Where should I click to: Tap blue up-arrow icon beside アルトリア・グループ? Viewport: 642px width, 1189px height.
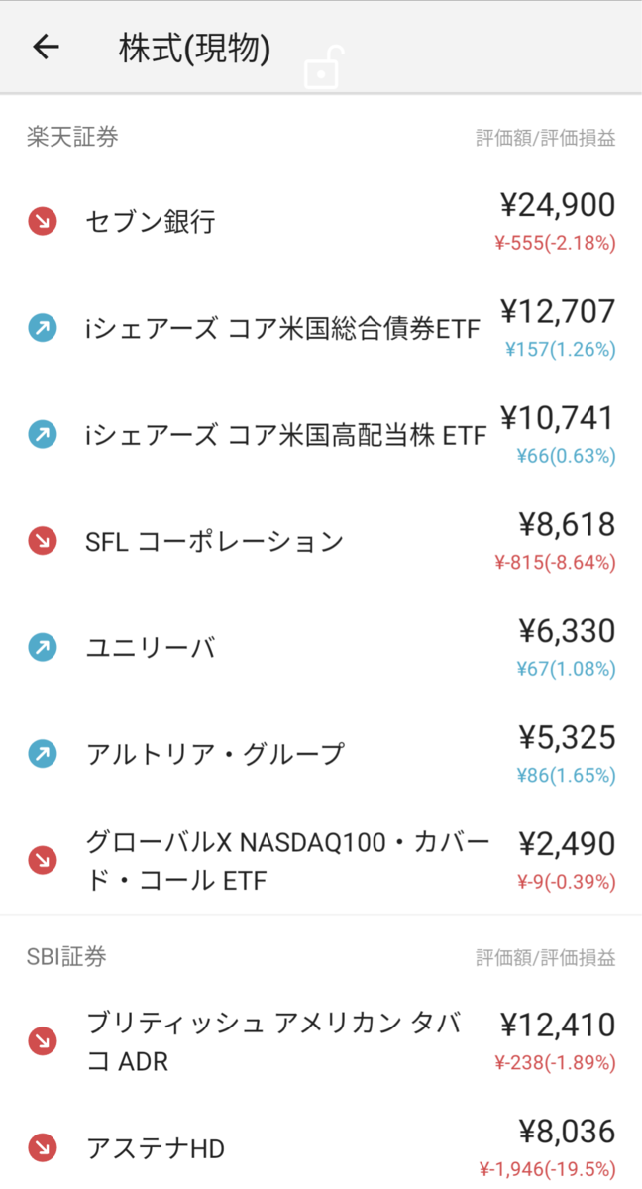click(x=43, y=754)
